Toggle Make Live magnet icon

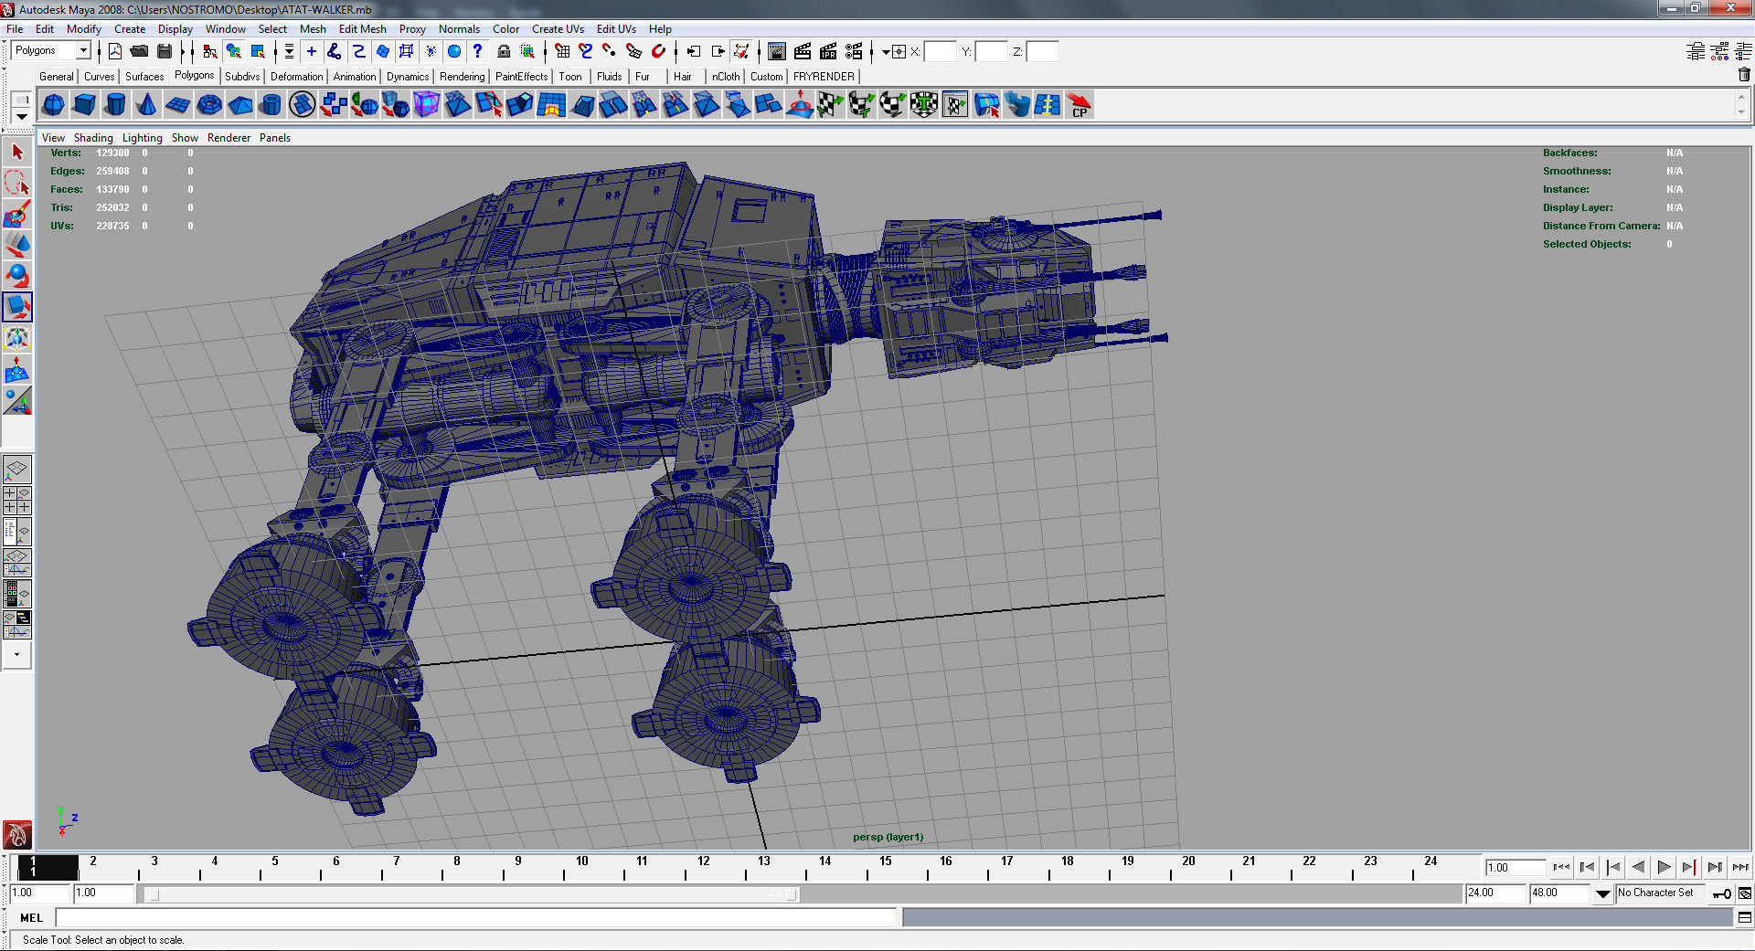[658, 51]
